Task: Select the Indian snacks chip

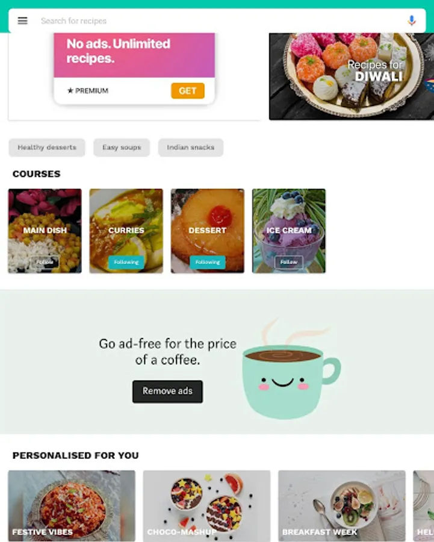Action: (191, 148)
